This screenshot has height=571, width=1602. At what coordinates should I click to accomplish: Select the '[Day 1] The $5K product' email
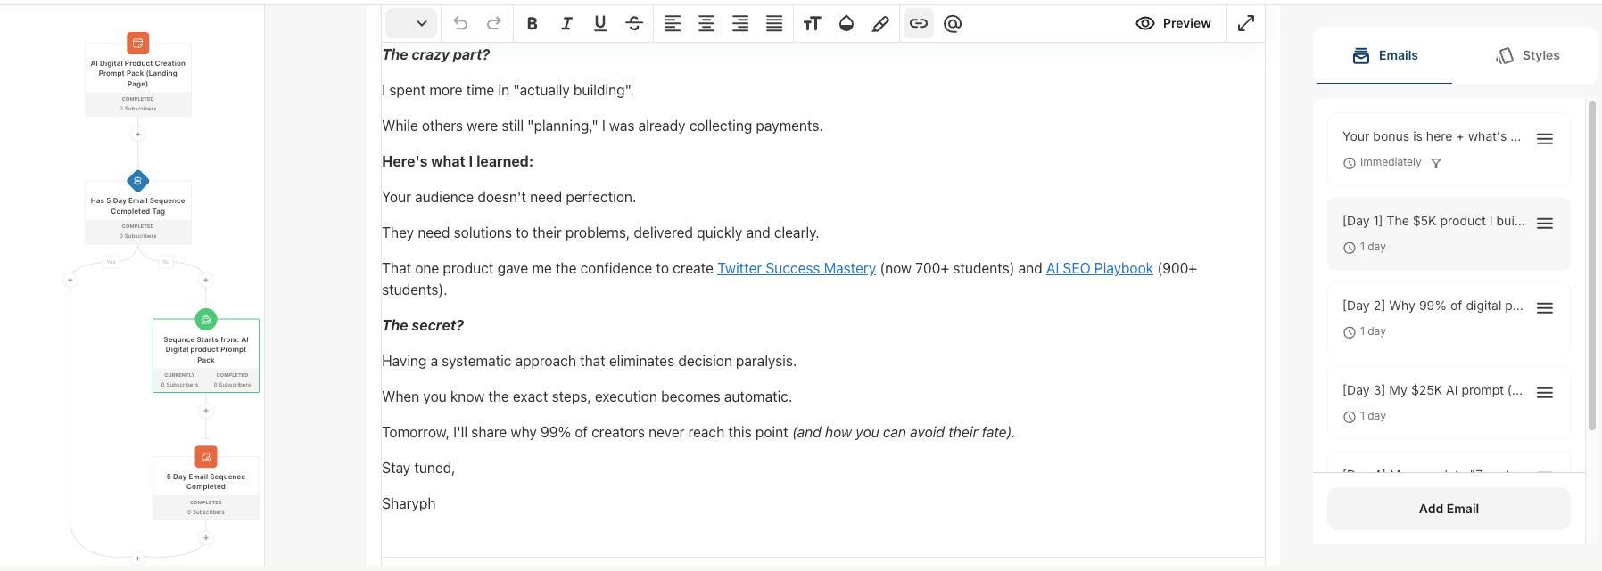pos(1449,233)
